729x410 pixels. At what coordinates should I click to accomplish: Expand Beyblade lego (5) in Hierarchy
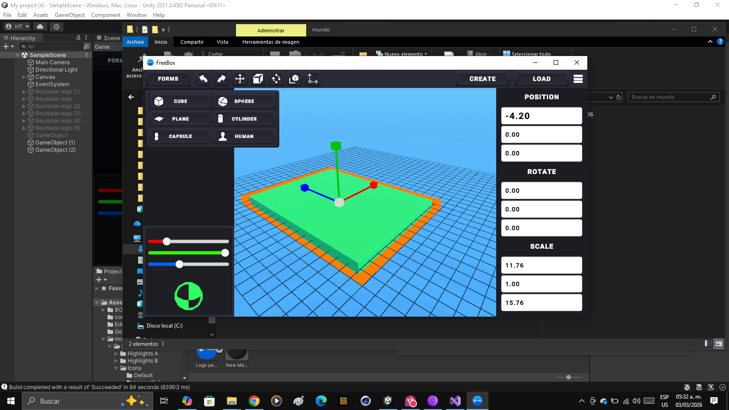click(24, 128)
